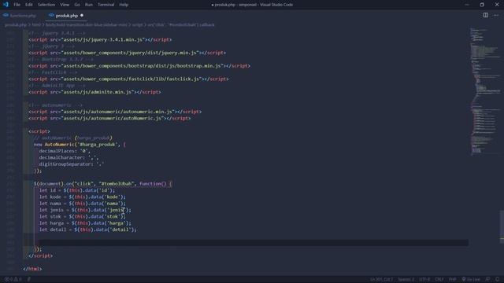
Task: Restore down the VS Code window
Action: pyautogui.click(x=481, y=5)
